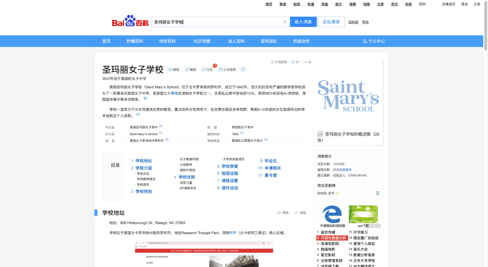Follow the RTP link in the address paragraph
This screenshot has height=267, width=488.
coord(233,233)
